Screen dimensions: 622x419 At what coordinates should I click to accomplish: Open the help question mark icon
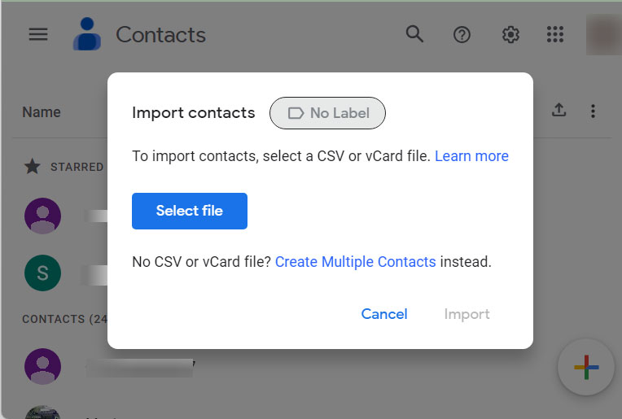click(x=462, y=34)
